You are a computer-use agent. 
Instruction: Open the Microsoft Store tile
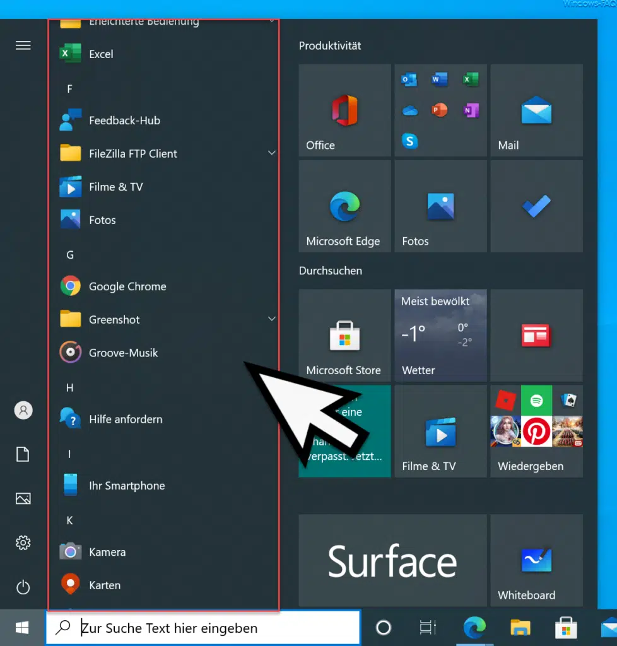344,336
